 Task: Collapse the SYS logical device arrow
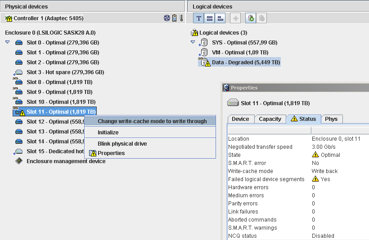click(193, 42)
